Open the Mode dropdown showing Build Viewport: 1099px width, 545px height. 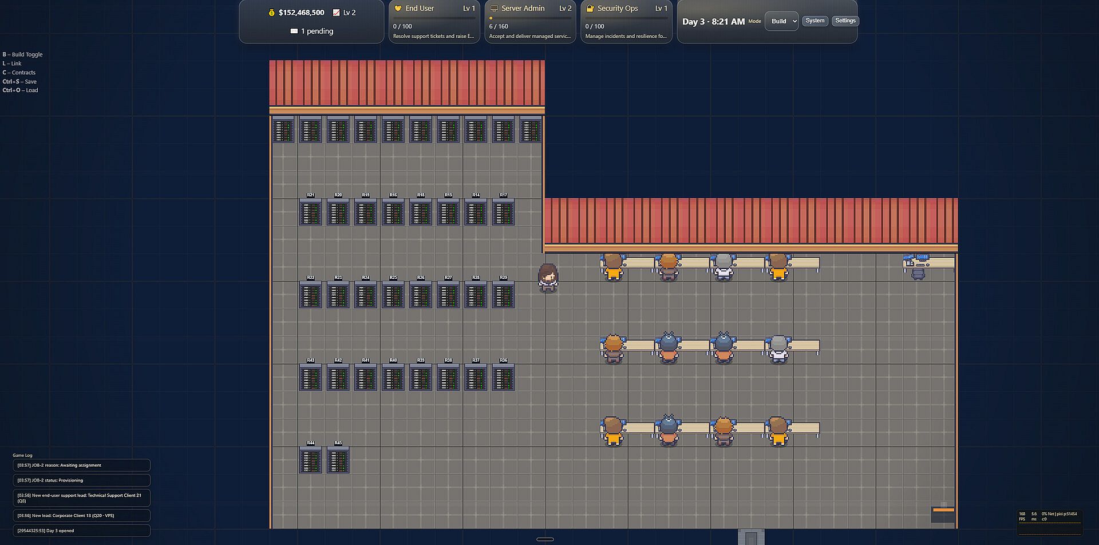[x=781, y=21]
